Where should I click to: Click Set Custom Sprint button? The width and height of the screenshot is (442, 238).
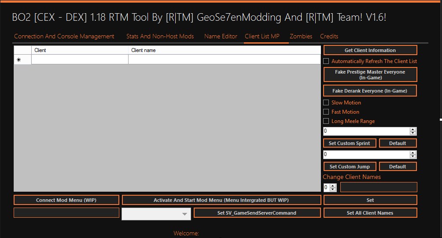pyautogui.click(x=350, y=143)
